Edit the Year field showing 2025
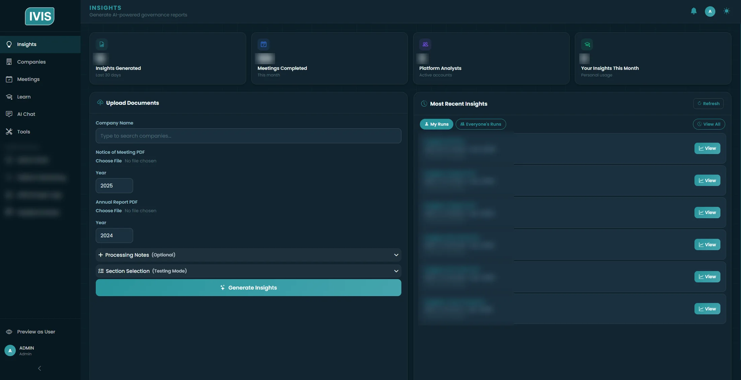The width and height of the screenshot is (741, 380). coord(114,186)
